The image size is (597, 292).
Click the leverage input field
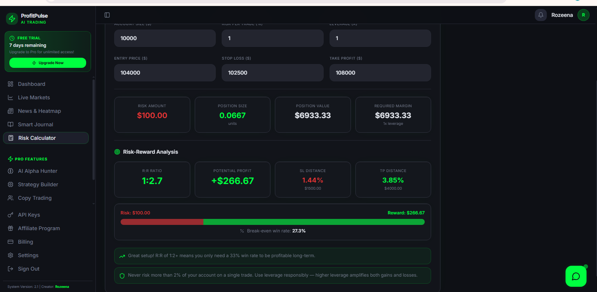[380, 38]
